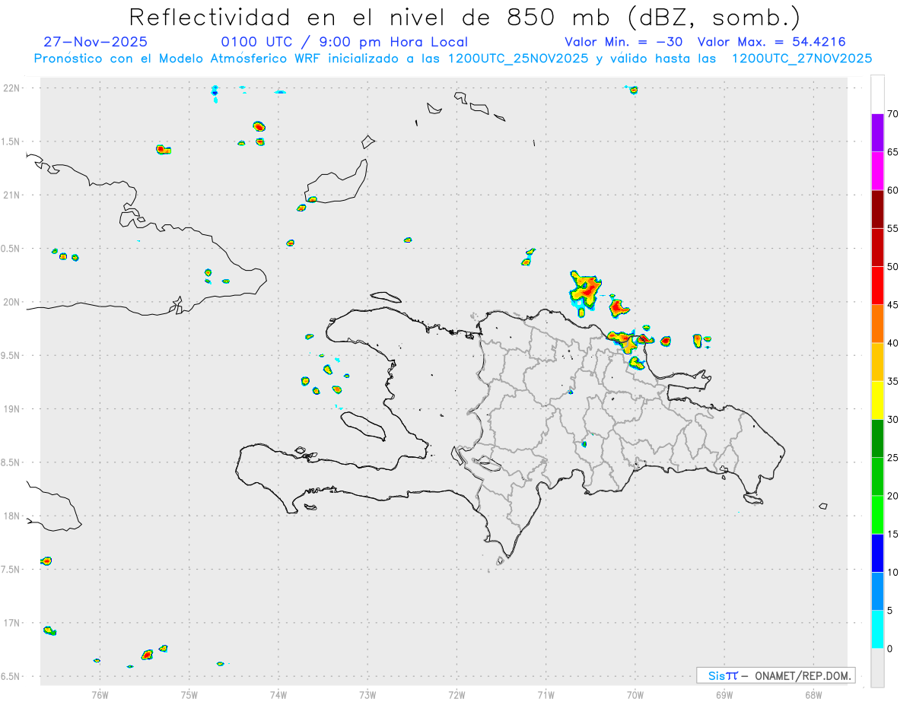Viewport: 913px width, 705px height.
Task: Click the blue colorbar segment between 10 and 15
Action: [x=877, y=553]
